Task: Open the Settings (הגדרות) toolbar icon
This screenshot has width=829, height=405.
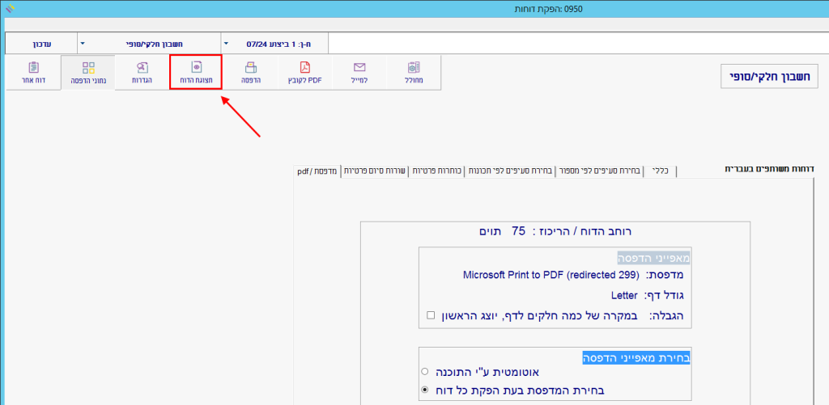Action: coord(142,73)
